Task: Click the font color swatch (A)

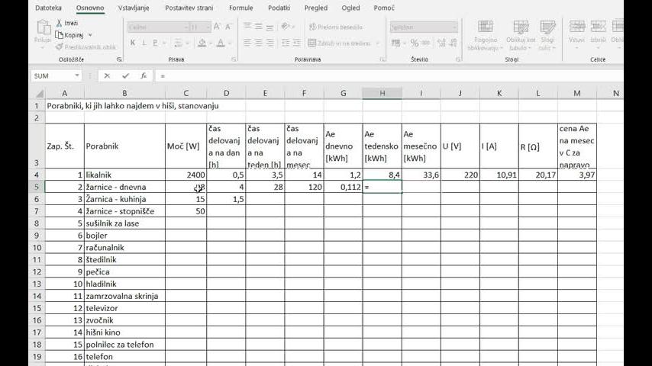Action: point(220,43)
